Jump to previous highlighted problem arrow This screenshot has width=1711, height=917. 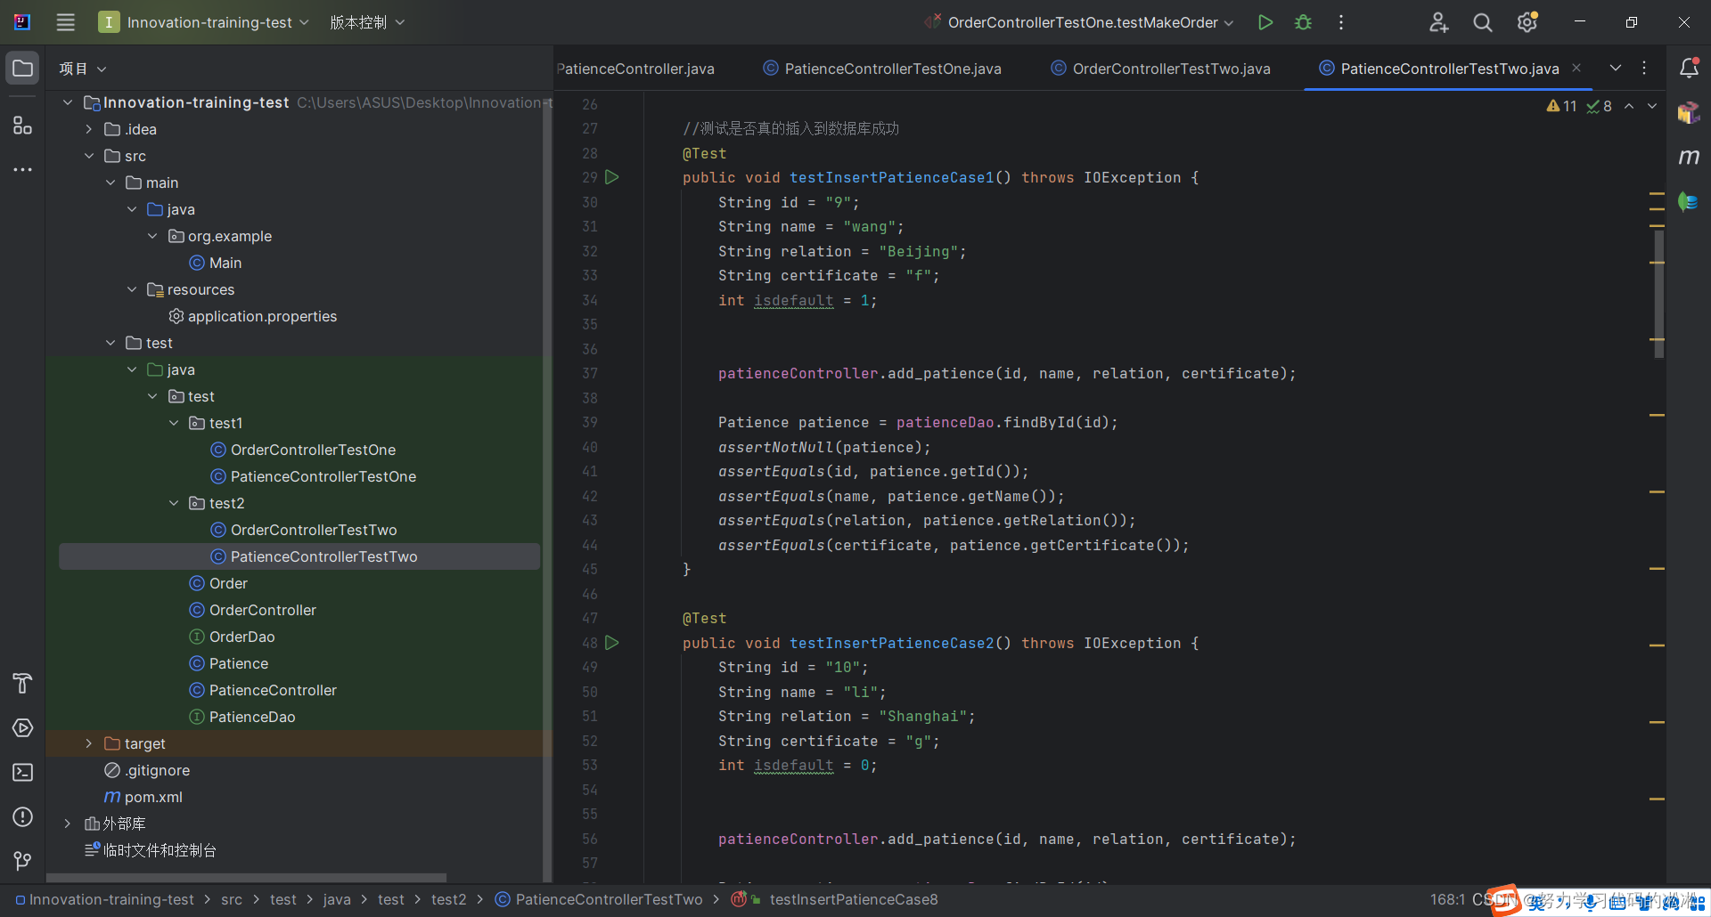1629,106
